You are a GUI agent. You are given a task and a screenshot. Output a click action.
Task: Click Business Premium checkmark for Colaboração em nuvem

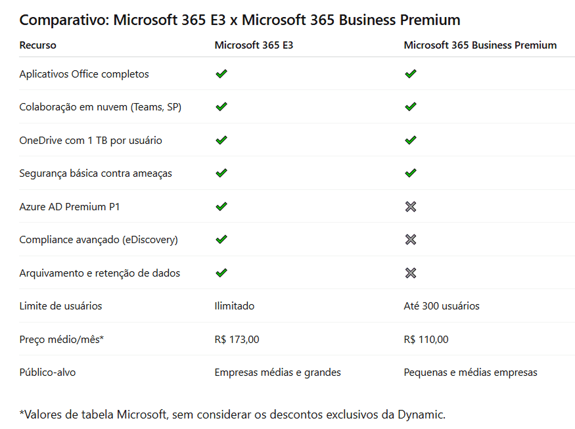[411, 106]
